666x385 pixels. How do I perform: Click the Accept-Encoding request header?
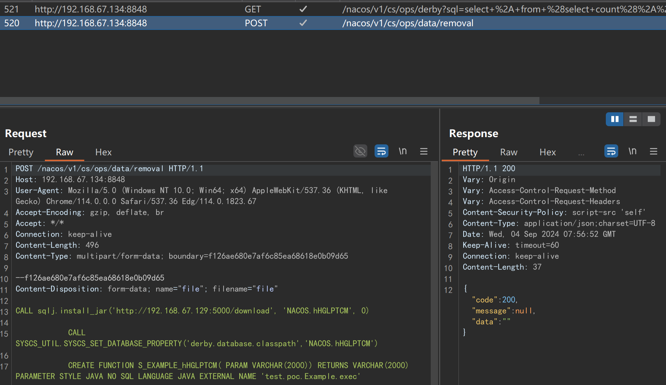click(x=90, y=212)
